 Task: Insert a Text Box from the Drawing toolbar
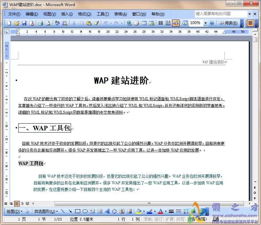point(92,212)
